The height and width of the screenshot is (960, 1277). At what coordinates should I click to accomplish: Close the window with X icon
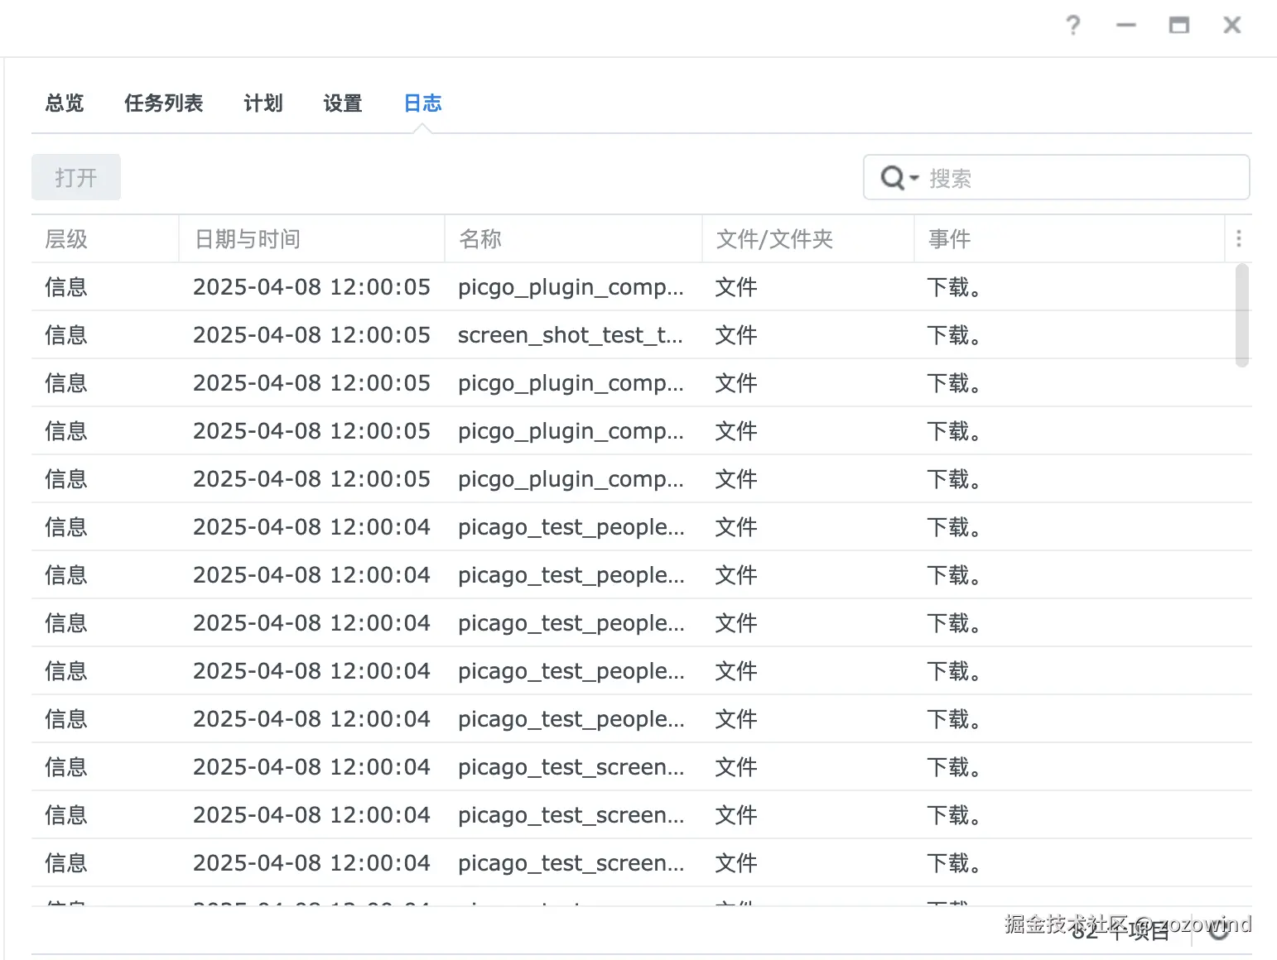click(1231, 26)
